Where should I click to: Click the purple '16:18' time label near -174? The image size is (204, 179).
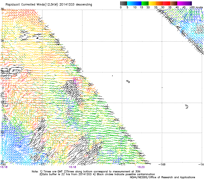(x=72, y=167)
